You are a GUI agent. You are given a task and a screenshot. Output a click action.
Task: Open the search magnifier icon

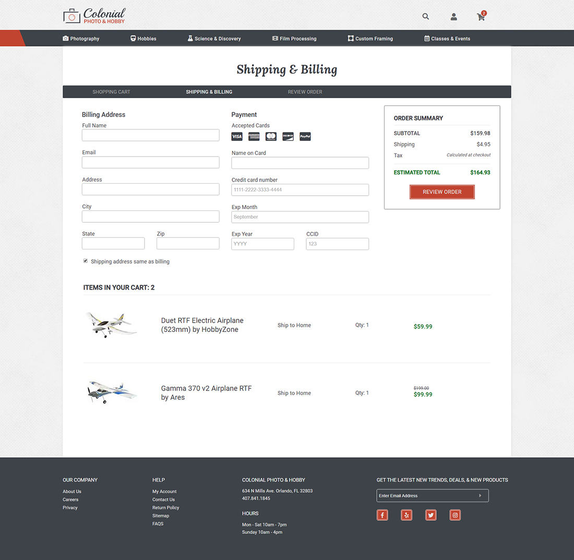tap(425, 16)
